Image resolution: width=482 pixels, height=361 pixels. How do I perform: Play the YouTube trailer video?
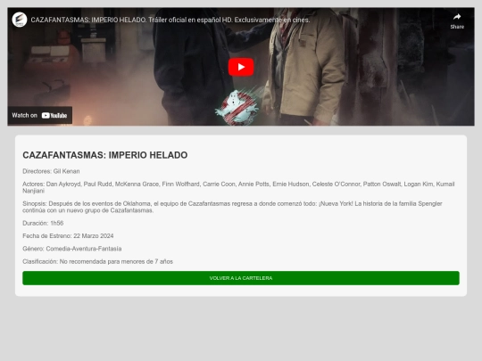241,67
